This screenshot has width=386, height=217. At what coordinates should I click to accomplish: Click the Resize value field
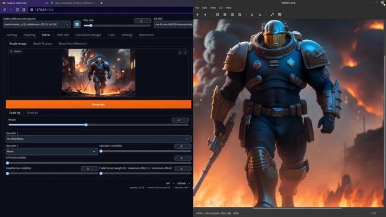[180, 120]
